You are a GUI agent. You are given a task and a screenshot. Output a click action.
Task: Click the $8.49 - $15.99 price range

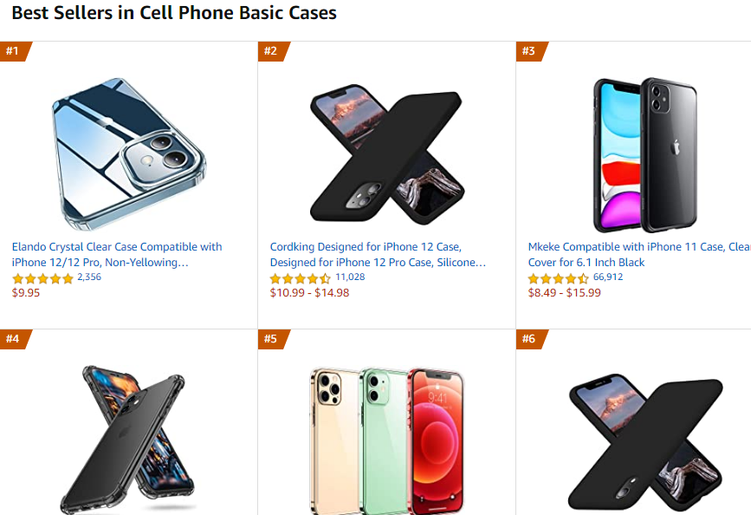pos(564,293)
